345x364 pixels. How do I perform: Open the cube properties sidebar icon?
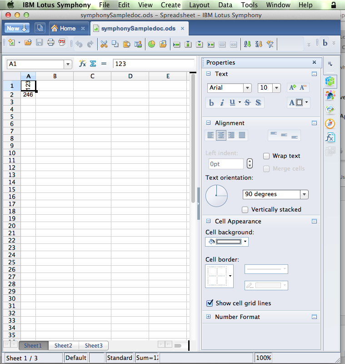[x=330, y=81]
